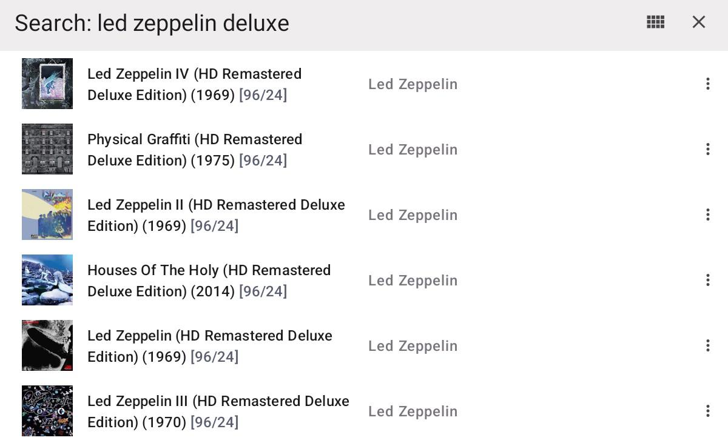Open Led Zeppelin III (1970) title
Screen dimensions: 728x446
coord(218,411)
